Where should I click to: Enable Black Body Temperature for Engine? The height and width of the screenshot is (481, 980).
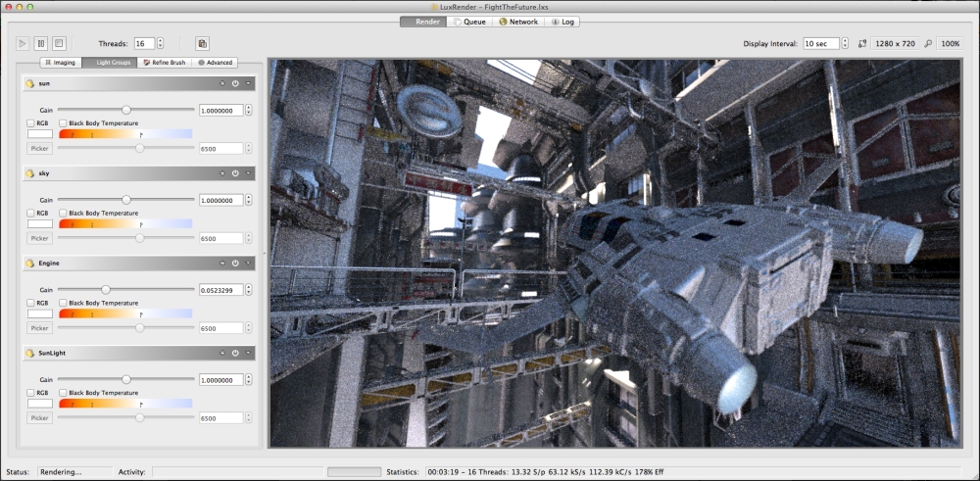point(63,303)
